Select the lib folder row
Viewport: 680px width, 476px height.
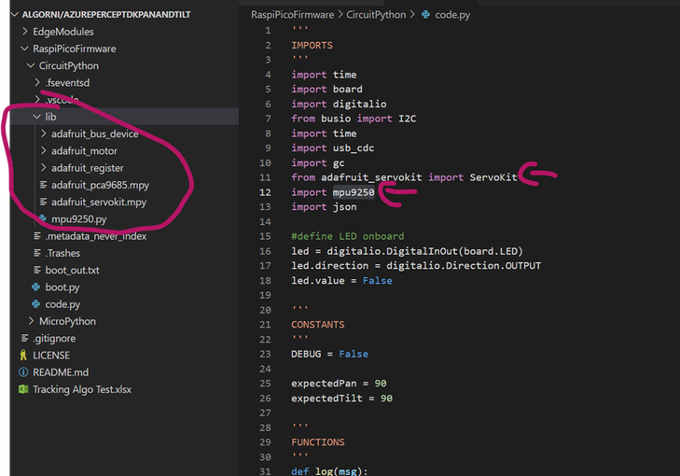tap(124, 117)
